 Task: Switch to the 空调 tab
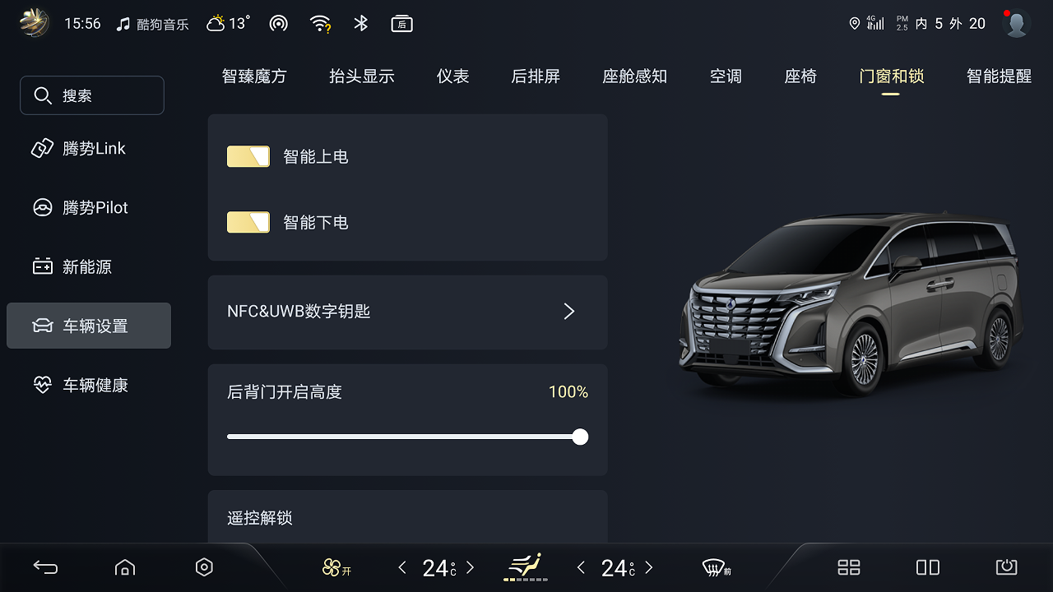tap(726, 76)
